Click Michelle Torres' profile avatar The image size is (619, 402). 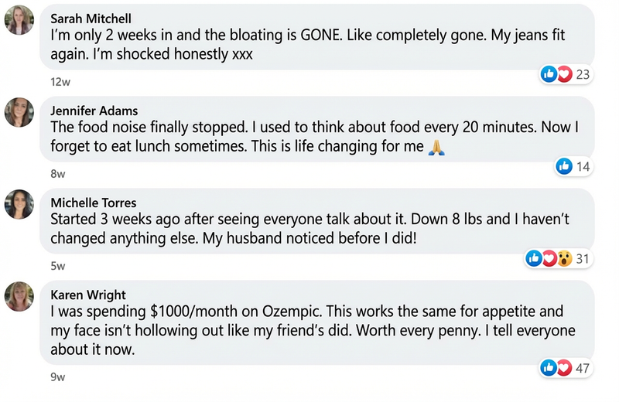tap(19, 204)
